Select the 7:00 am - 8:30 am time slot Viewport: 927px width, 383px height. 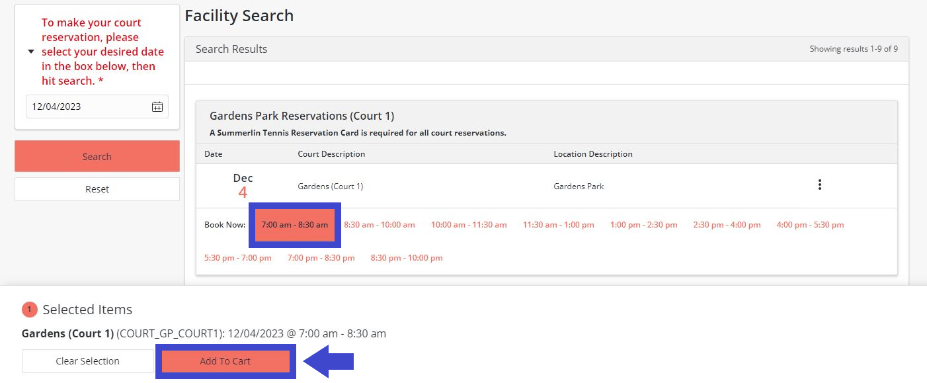tap(294, 225)
